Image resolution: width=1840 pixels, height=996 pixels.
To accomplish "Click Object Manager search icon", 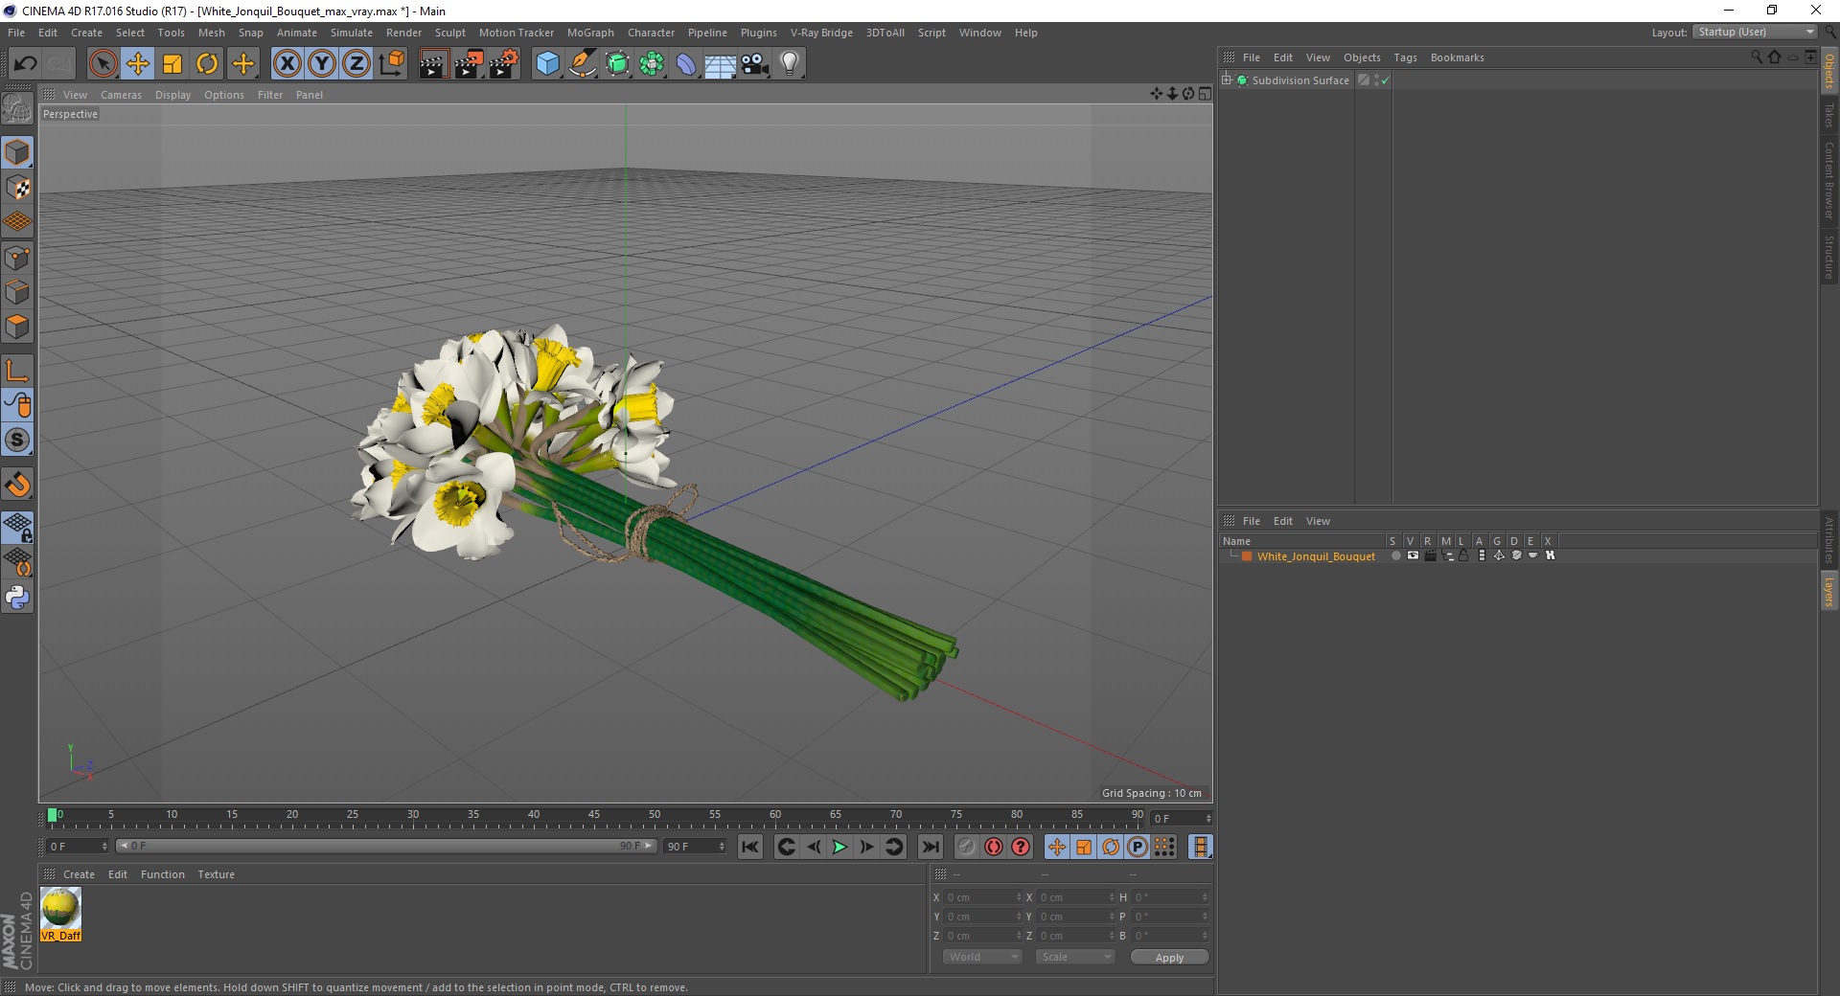I will pyautogui.click(x=1757, y=57).
